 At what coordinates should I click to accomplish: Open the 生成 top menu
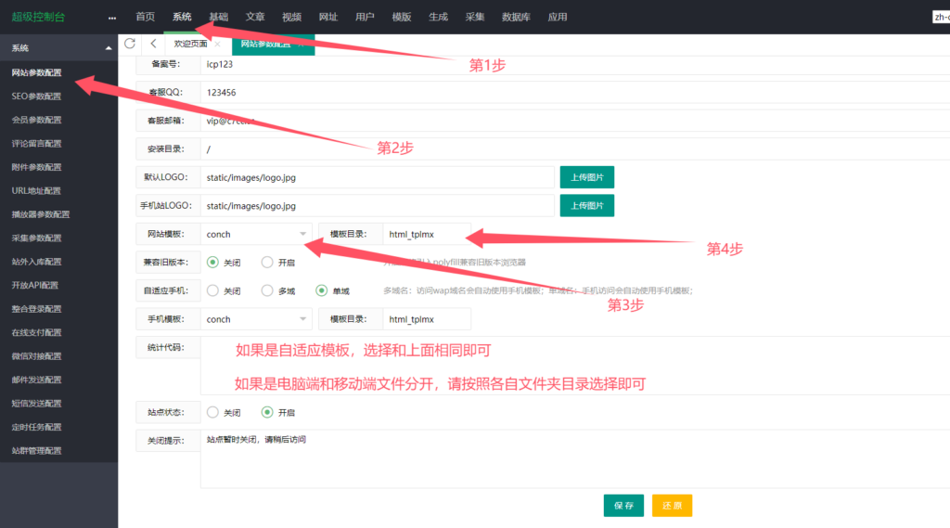pyautogui.click(x=438, y=17)
